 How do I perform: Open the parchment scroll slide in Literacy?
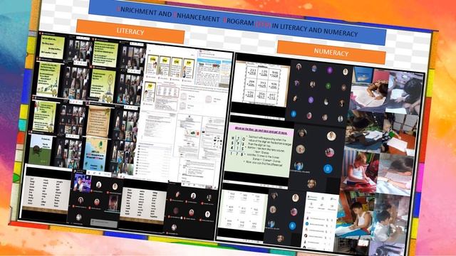(x=99, y=122)
